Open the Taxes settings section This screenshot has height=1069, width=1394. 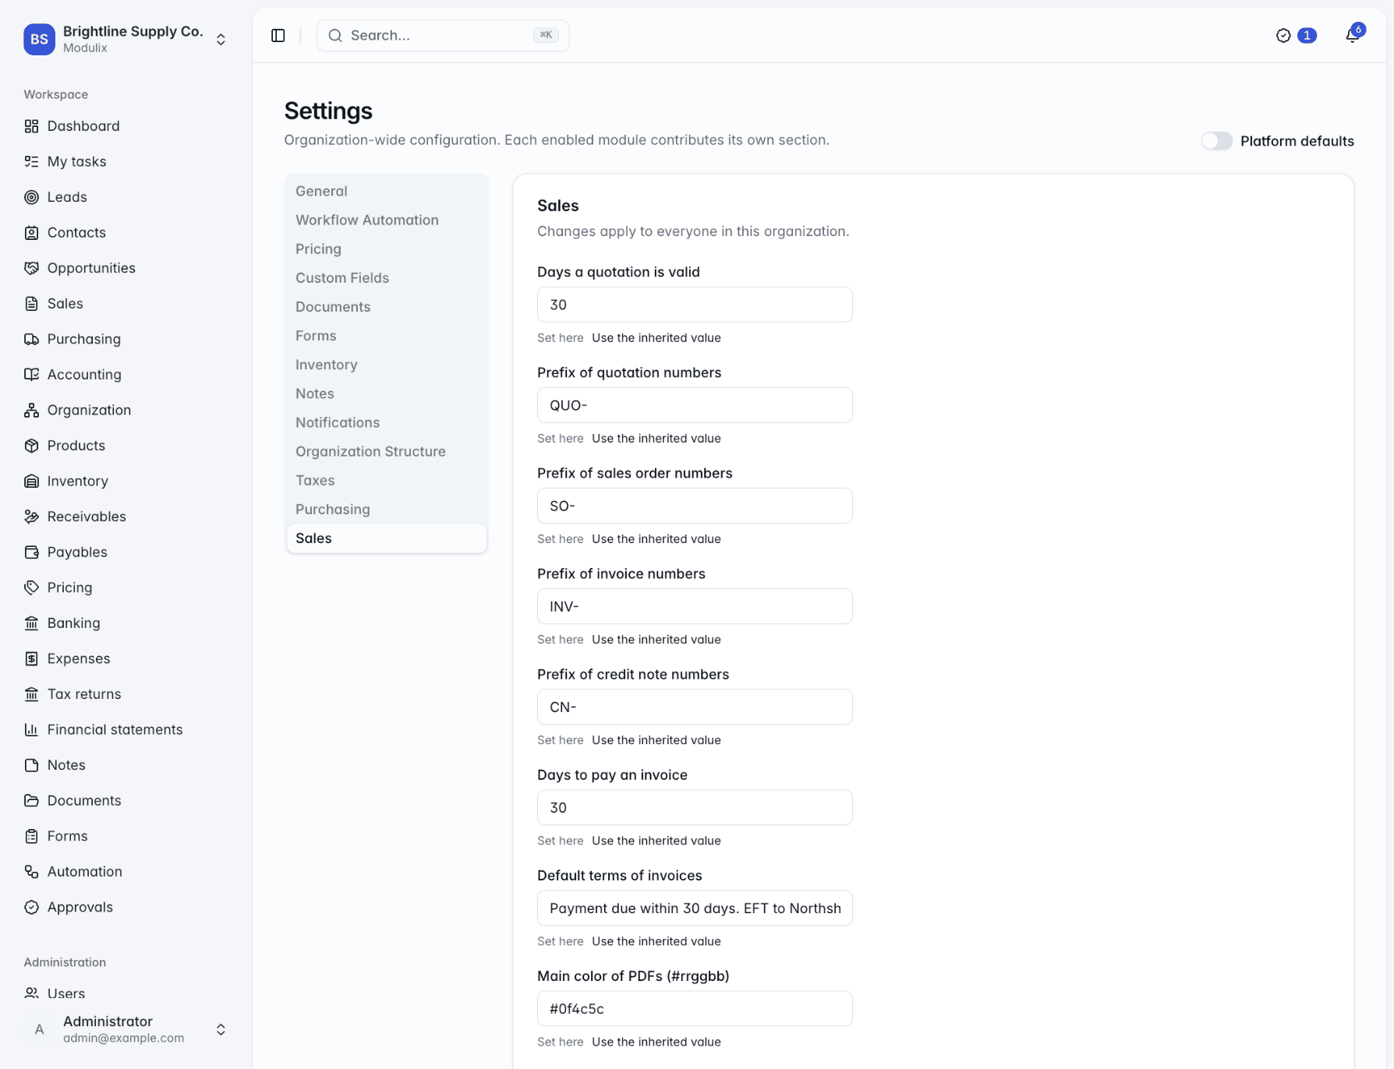click(387, 480)
